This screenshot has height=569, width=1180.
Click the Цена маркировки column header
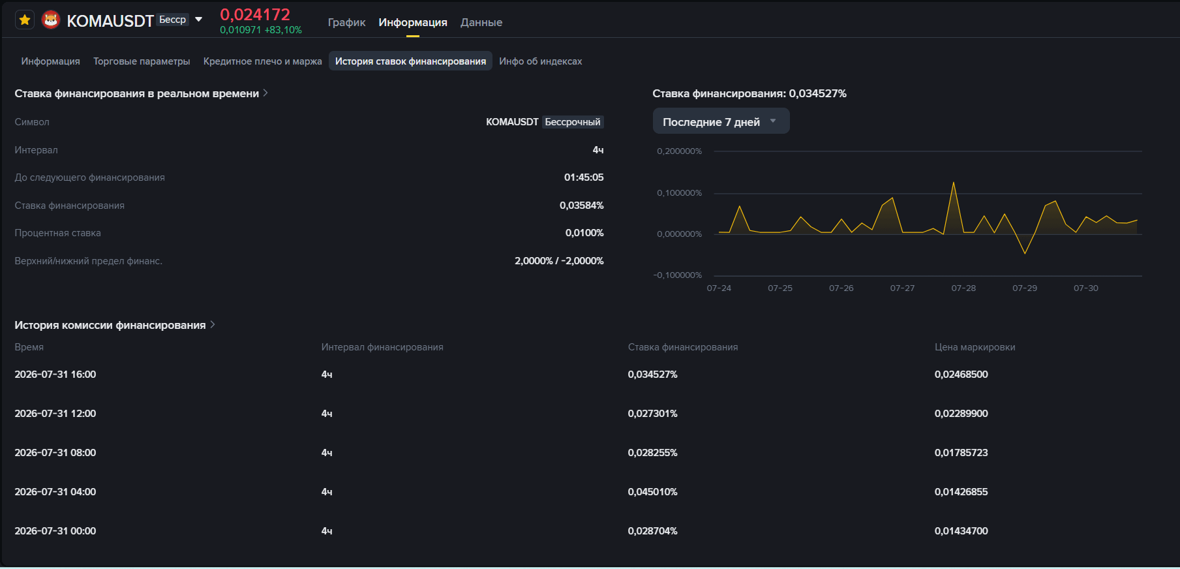tap(975, 347)
